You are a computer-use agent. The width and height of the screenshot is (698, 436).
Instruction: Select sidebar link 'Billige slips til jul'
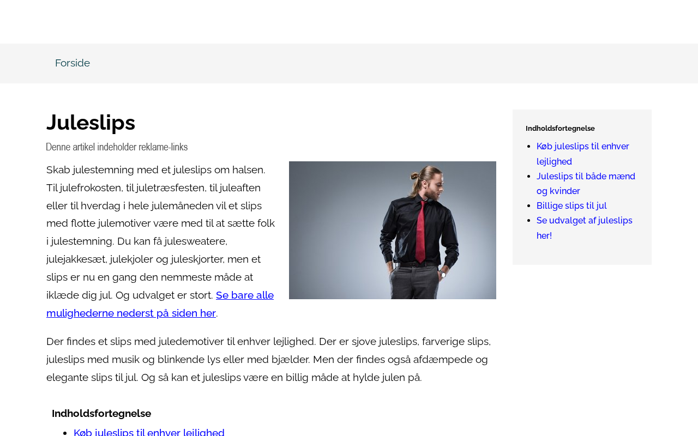coord(571,205)
